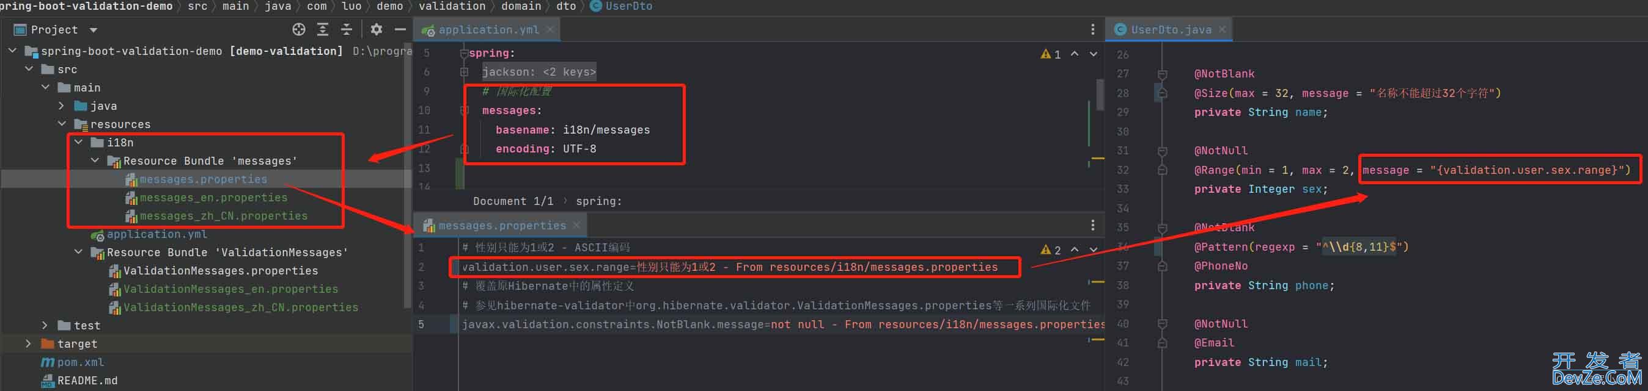Collapse the i18n folder
This screenshot has height=391, width=1648.
(x=78, y=142)
